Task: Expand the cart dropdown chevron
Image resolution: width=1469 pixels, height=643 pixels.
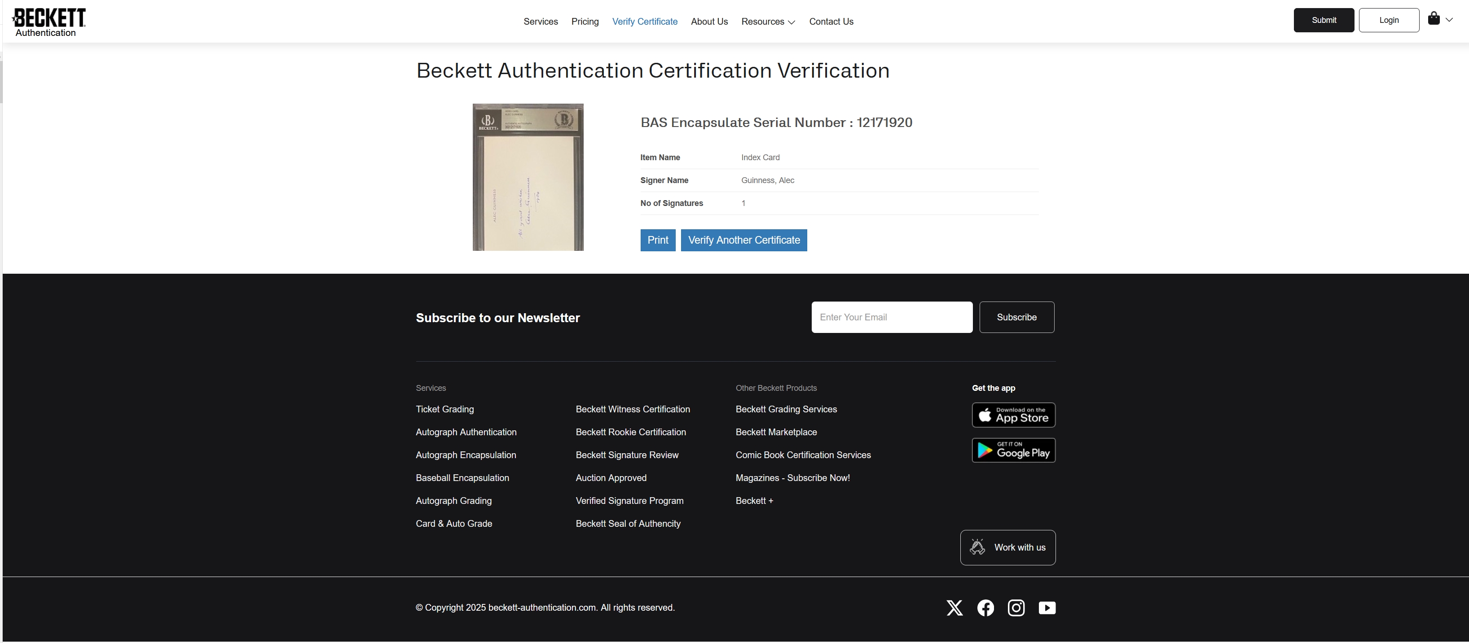Action: point(1449,20)
